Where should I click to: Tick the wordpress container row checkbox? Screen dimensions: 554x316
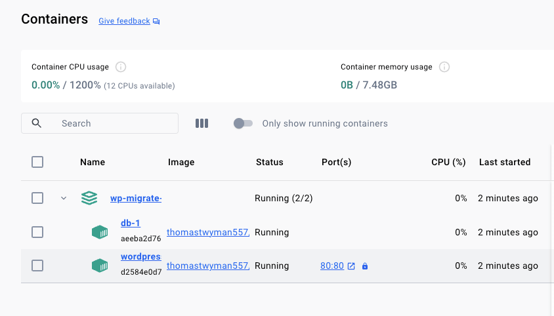(37, 266)
